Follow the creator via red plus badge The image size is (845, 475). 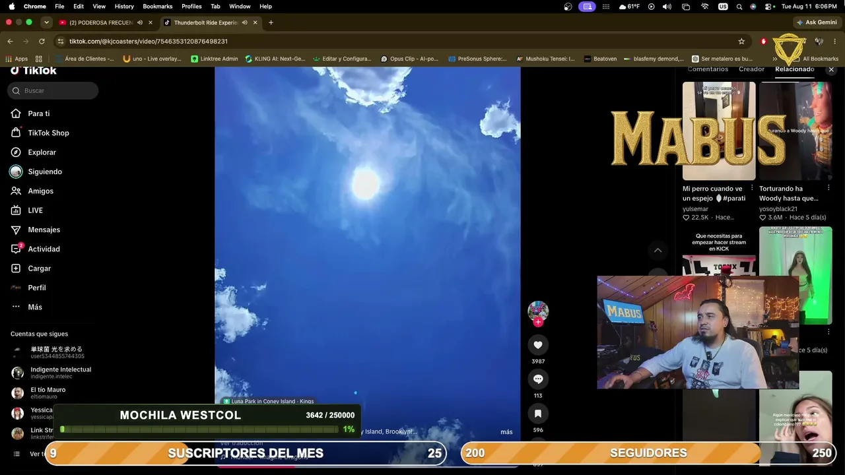click(x=538, y=322)
